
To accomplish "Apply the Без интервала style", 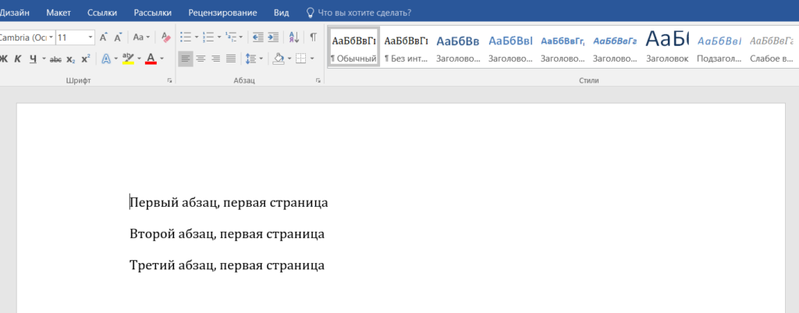I will (x=406, y=47).
